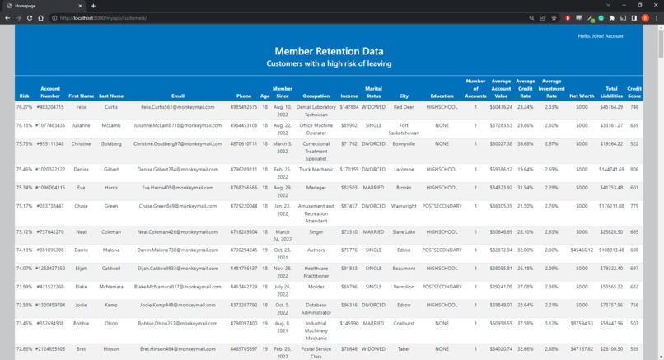Open the Chrome three-dot menu
This screenshot has width=664, height=360.
click(657, 18)
